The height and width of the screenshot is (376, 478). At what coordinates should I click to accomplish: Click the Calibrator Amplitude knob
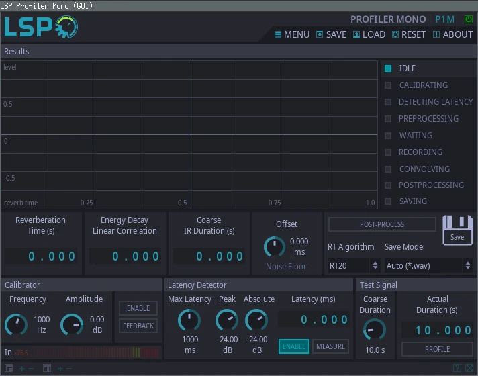coord(72,324)
